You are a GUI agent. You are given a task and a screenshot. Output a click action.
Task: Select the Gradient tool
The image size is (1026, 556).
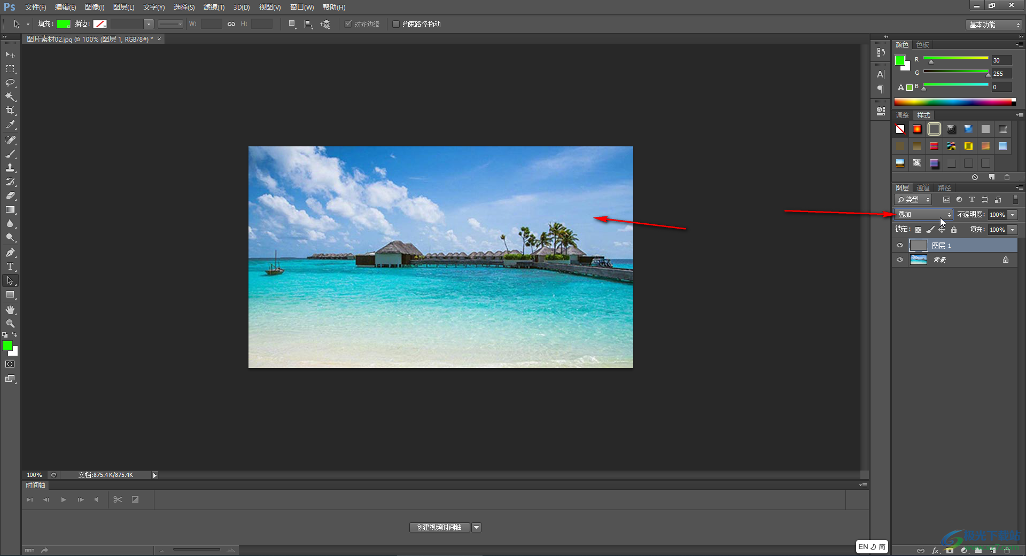click(10, 209)
